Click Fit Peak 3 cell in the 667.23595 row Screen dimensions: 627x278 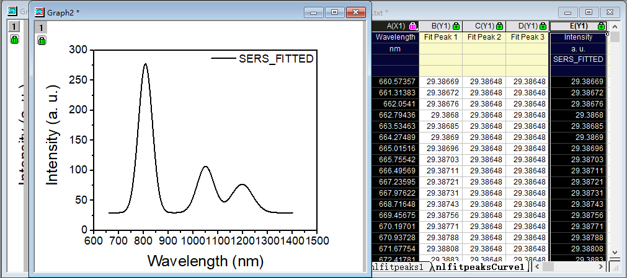pos(527,182)
